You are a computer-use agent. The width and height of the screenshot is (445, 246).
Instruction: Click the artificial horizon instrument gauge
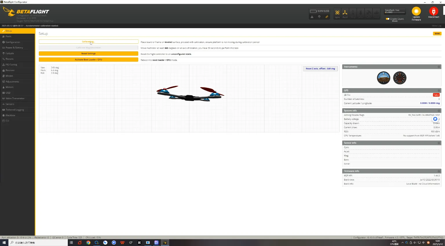383,78
